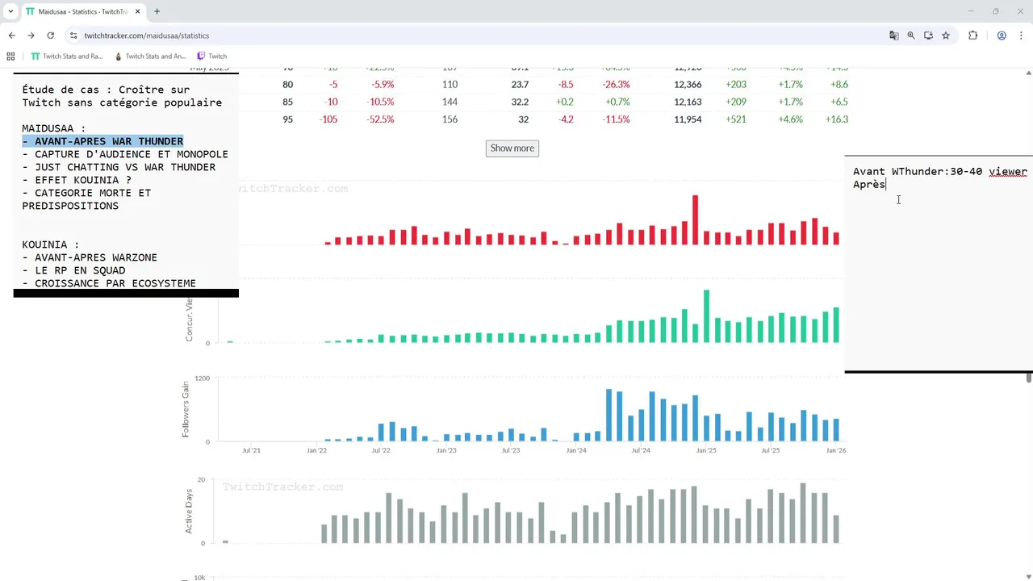Click the 11,954 followers cell
Screen dimensions: 1033x581
pyautogui.click(x=688, y=119)
